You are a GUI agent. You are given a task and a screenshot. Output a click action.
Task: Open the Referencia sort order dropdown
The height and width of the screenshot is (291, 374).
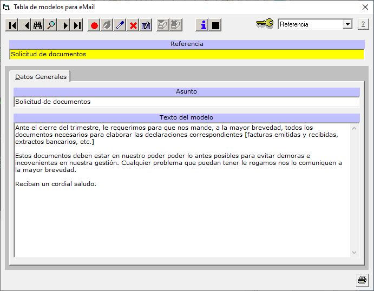[x=347, y=24]
